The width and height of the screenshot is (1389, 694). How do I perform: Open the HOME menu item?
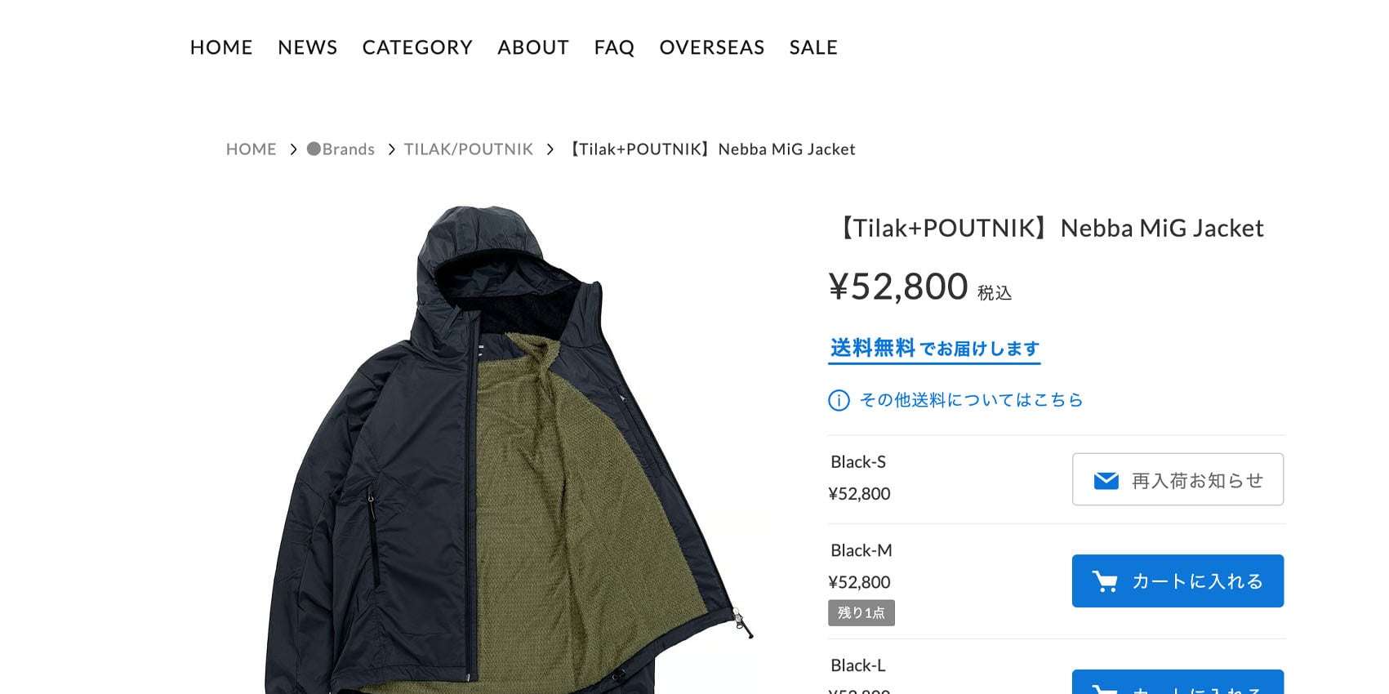[221, 47]
